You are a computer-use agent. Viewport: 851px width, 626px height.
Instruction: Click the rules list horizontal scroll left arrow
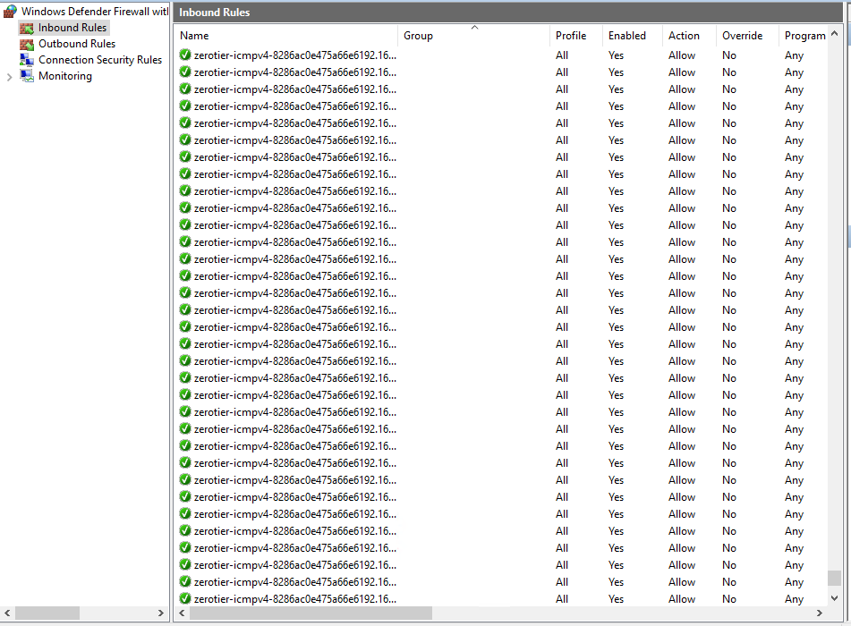pos(183,613)
